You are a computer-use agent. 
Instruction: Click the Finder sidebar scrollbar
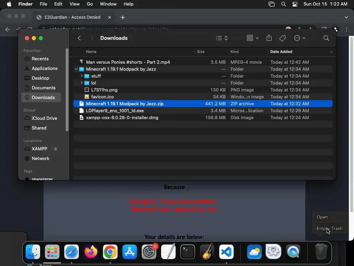pyautogui.click(x=67, y=90)
